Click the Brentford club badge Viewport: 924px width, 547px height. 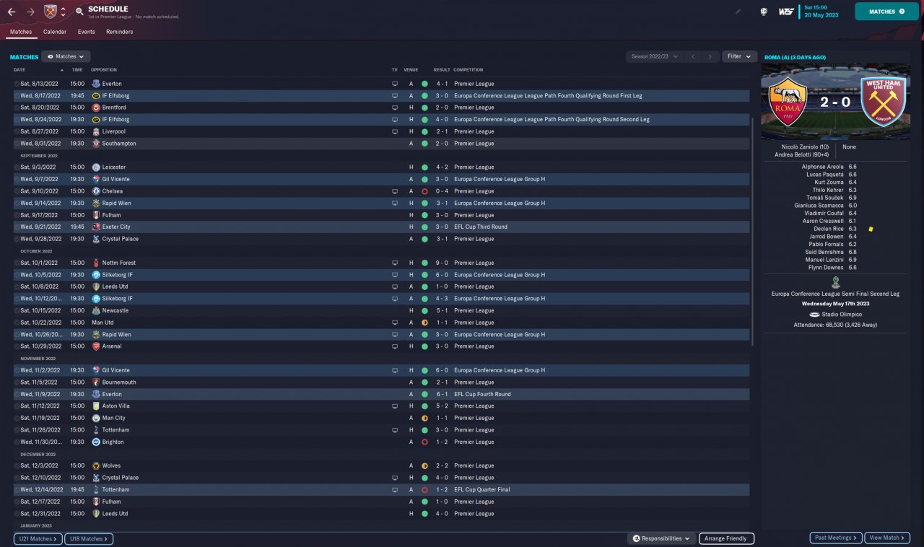(96, 108)
